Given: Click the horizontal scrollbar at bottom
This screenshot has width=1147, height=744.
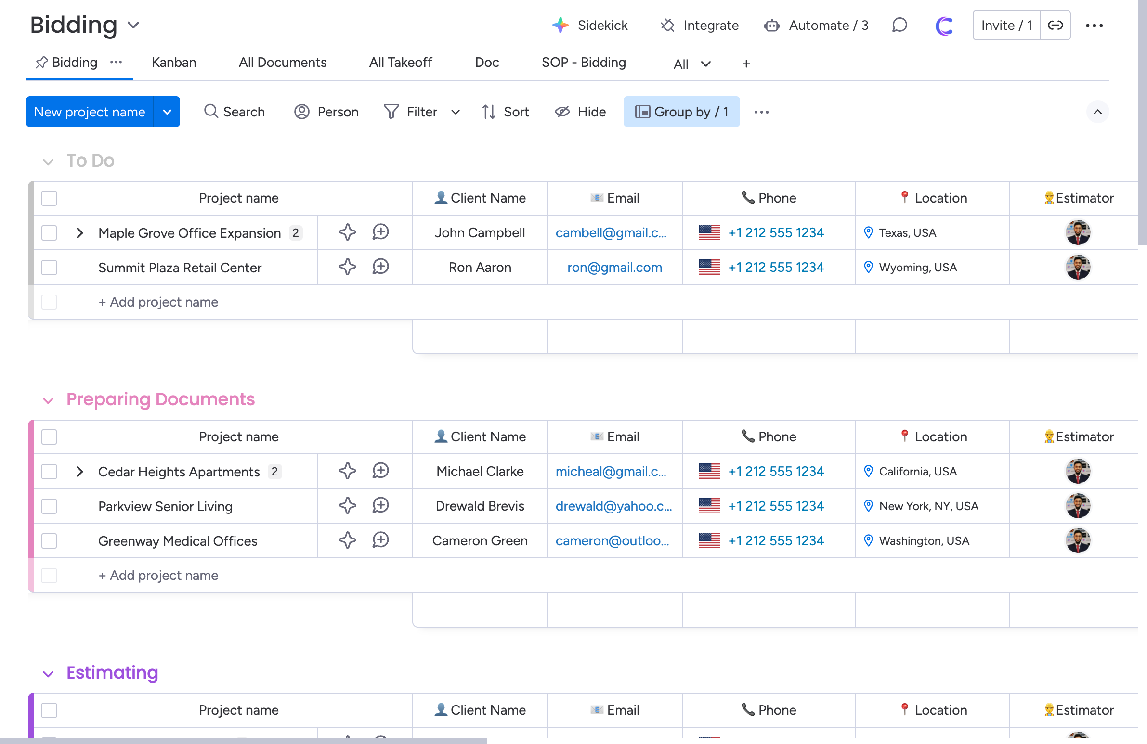Looking at the screenshot, I should click(243, 741).
